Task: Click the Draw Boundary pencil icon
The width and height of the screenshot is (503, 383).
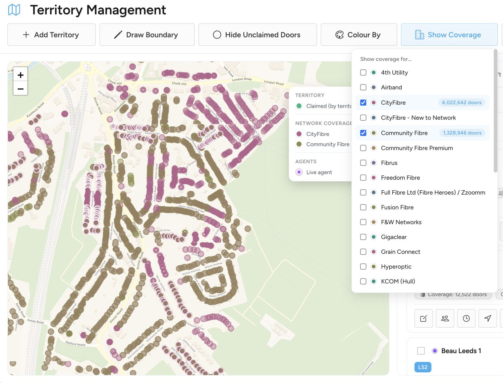Action: click(118, 35)
